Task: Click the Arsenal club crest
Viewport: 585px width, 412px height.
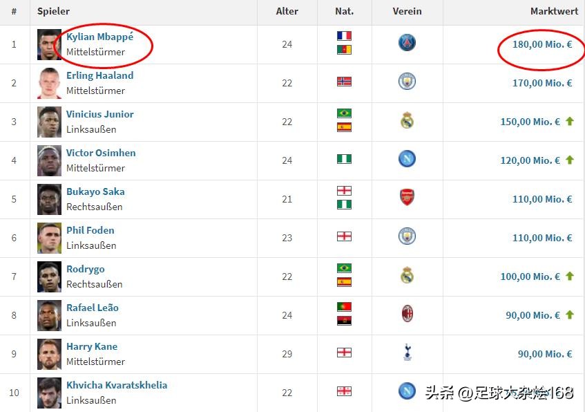Action: pyautogui.click(x=407, y=198)
